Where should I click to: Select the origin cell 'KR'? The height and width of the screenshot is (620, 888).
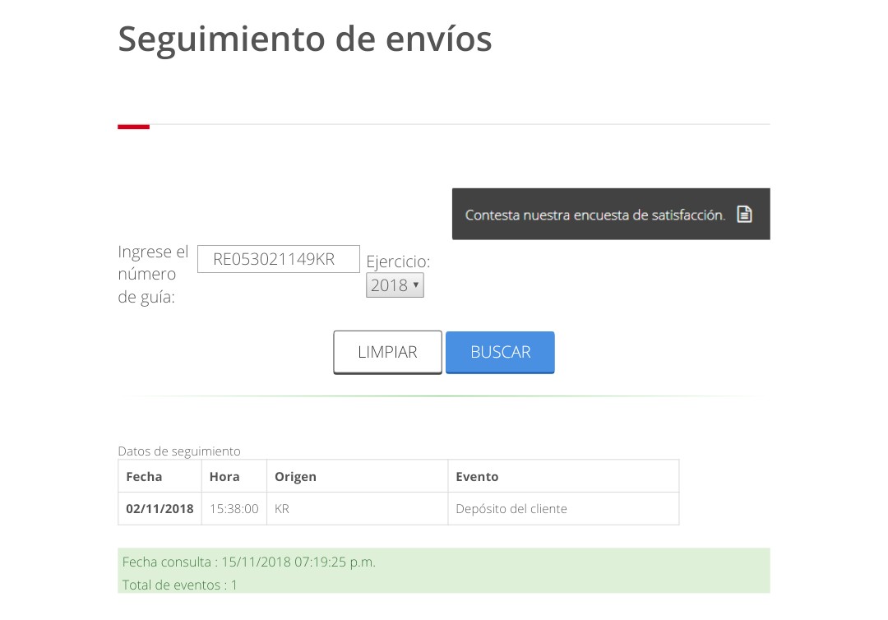358,508
